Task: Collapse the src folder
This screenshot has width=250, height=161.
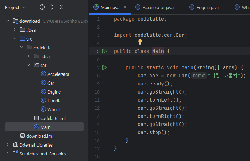Action: [x=15, y=38]
